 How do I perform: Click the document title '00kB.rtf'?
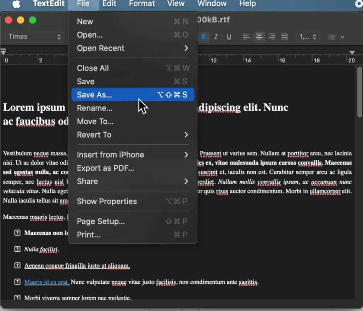click(x=213, y=20)
